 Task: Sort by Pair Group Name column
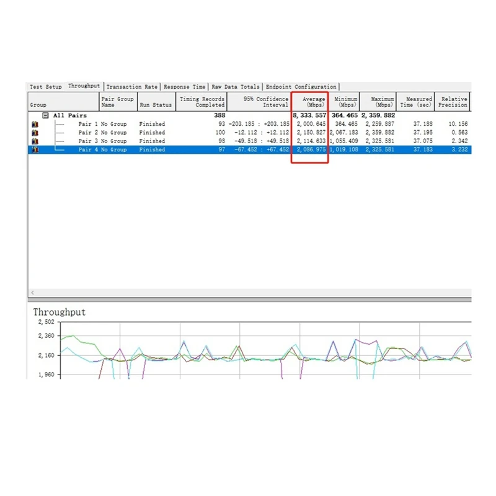pyautogui.click(x=118, y=102)
